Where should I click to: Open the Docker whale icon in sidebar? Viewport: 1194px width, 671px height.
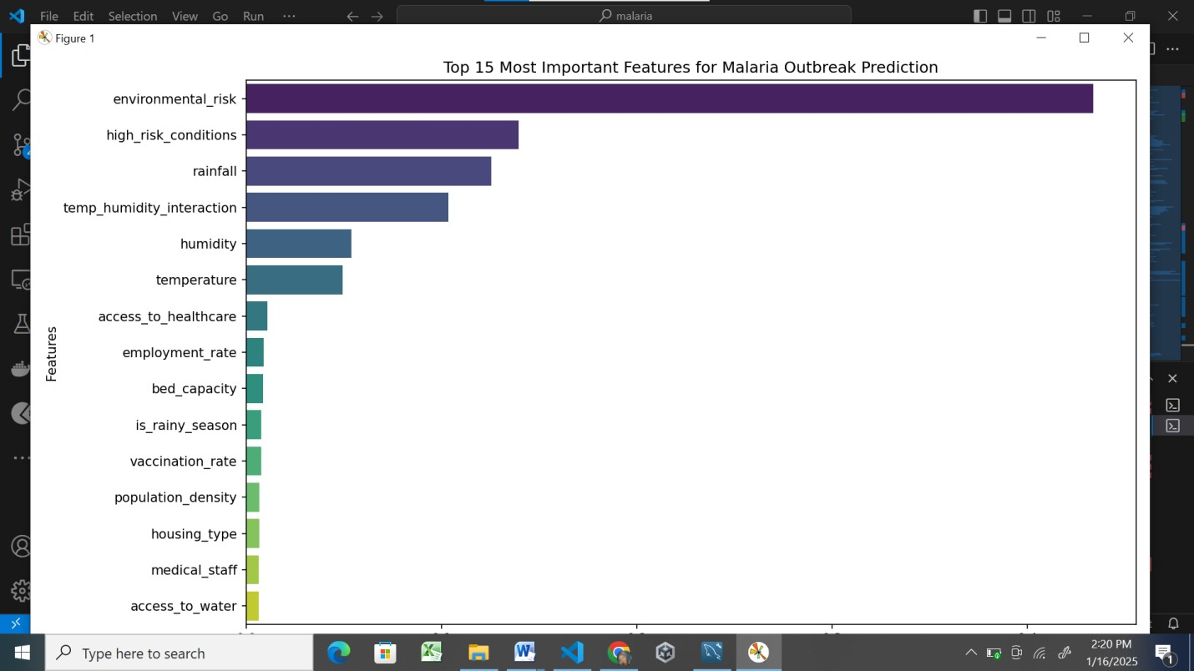(20, 368)
